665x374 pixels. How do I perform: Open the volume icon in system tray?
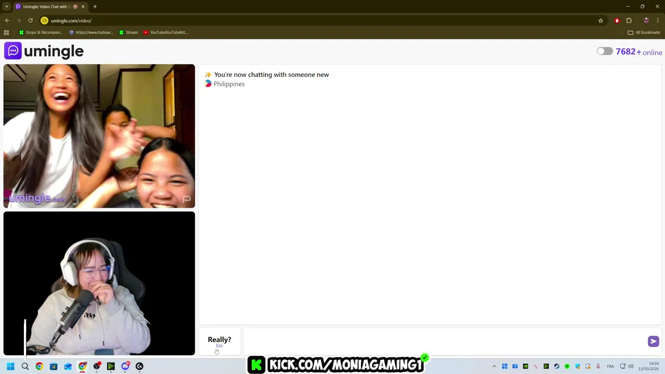coord(631,366)
